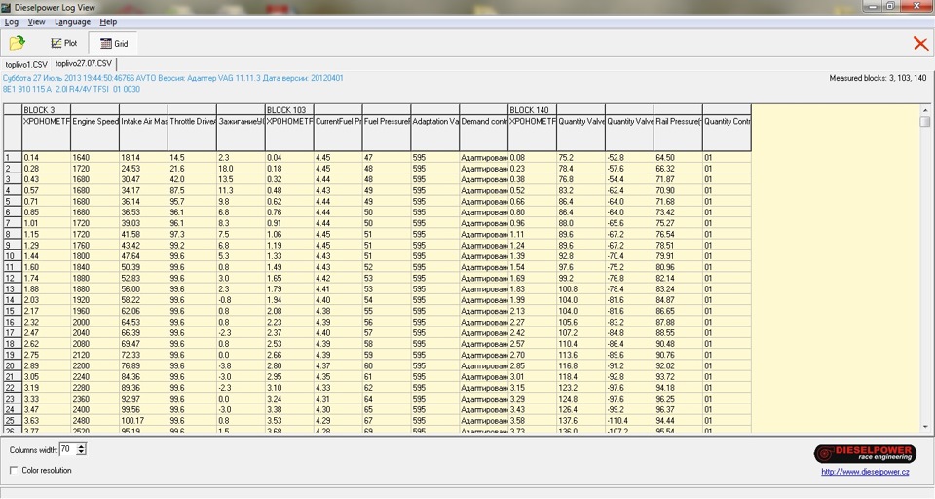The image size is (935, 499).
Task: Click Measured blocks: 3, 103, 140 text
Action: pyautogui.click(x=878, y=78)
